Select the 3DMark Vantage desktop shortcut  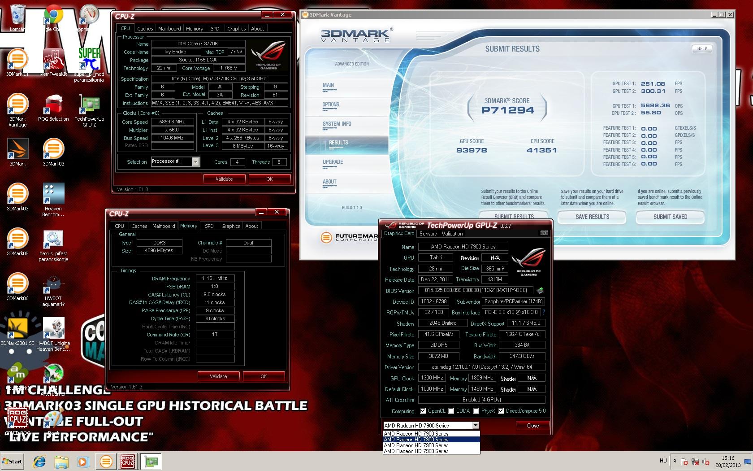[x=17, y=110]
